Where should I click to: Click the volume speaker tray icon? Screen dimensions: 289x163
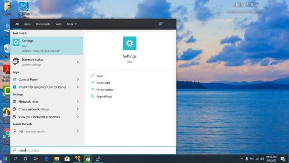coord(262,159)
